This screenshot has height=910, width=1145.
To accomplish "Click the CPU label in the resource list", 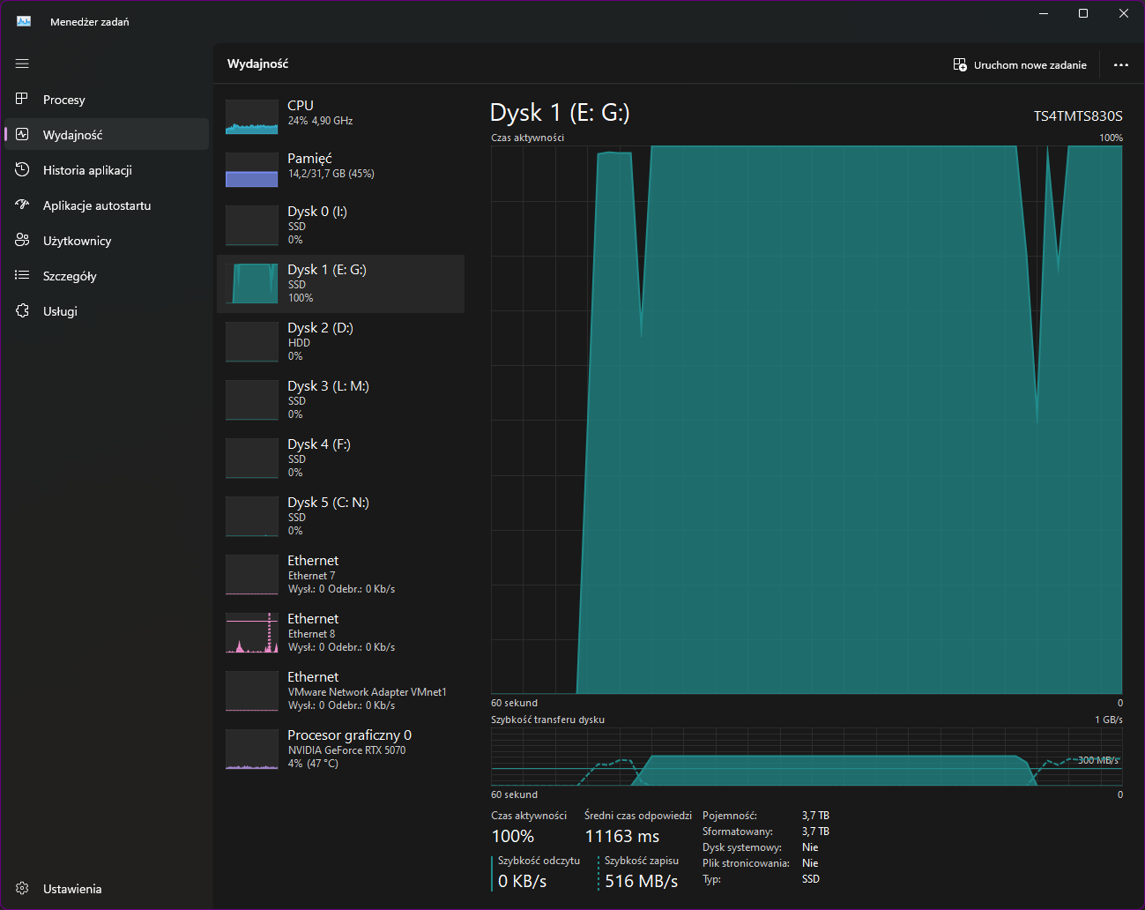I will pyautogui.click(x=301, y=106).
